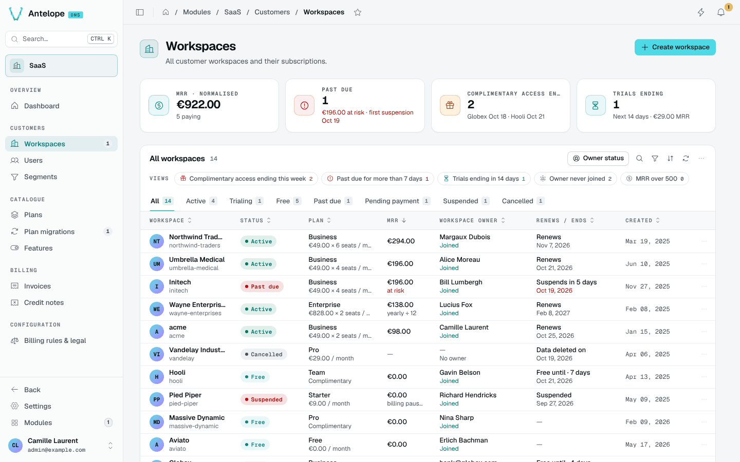Screen dimensions: 740x462
Task: Open Plan migrations in the sidebar
Action: pos(61,232)
